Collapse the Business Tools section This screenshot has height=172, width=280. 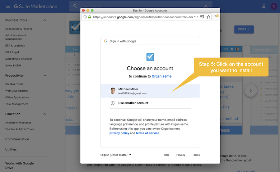click(44, 20)
